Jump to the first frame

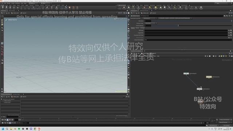pyautogui.click(x=3, y=120)
